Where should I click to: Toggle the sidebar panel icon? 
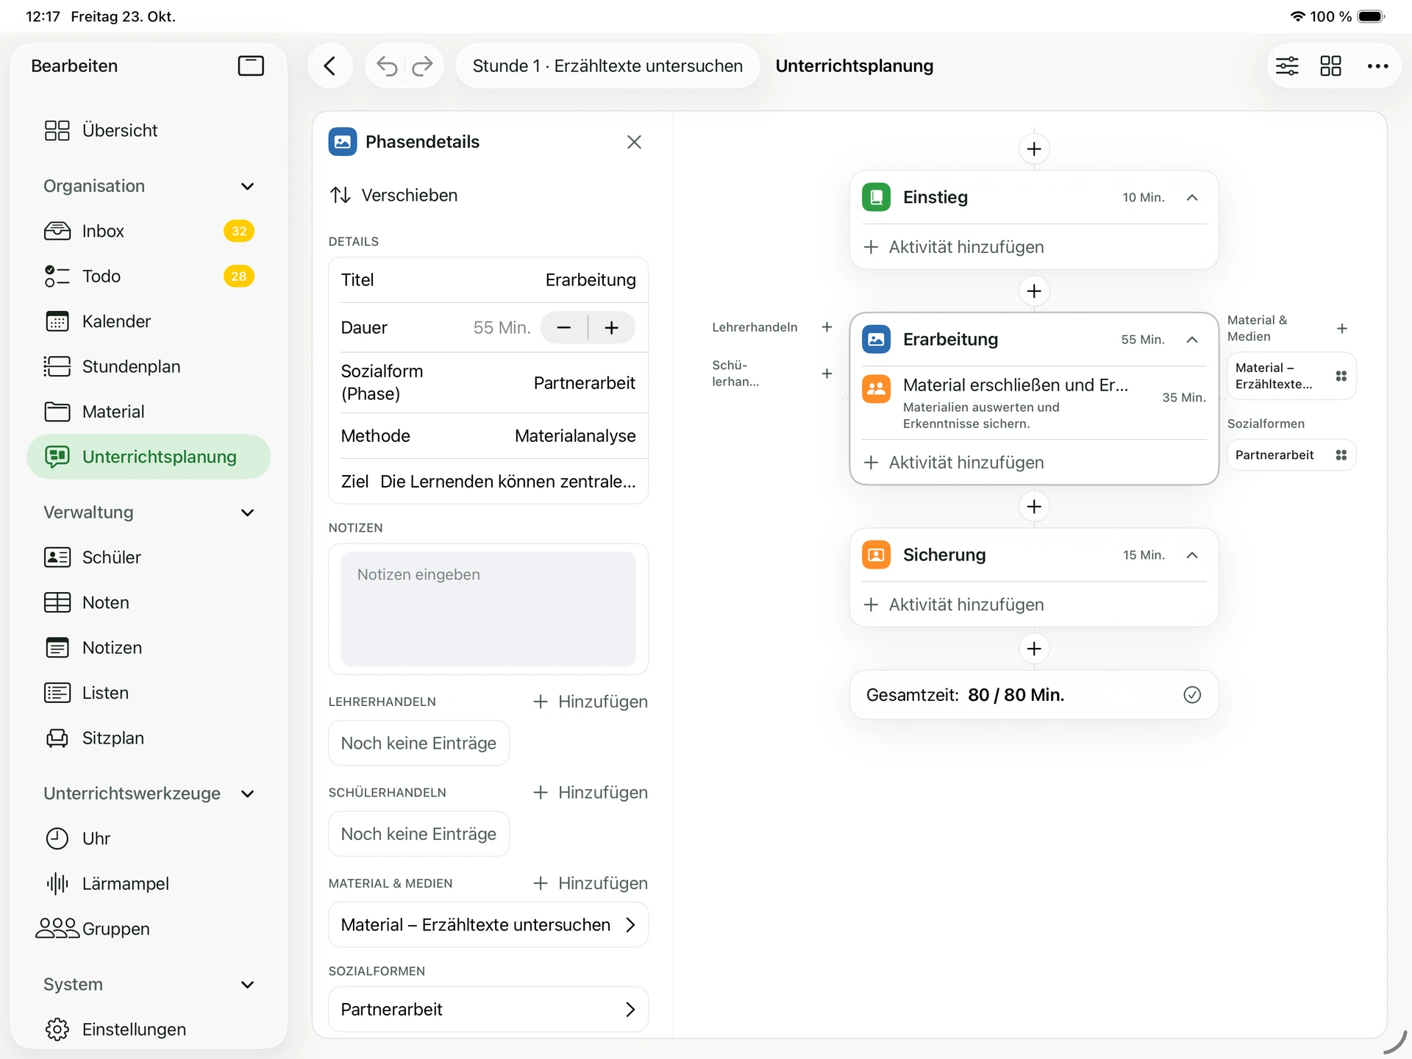pyautogui.click(x=251, y=65)
